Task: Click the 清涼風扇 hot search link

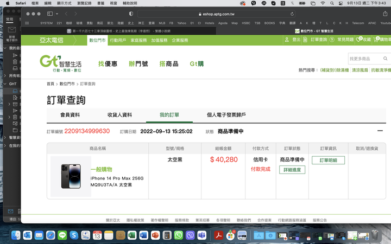Action: coord(360,70)
